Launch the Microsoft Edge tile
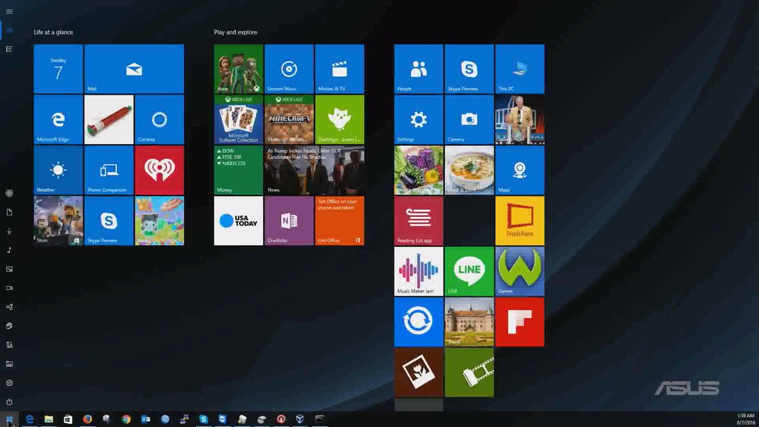Viewport: 759px width, 427px height. (58, 120)
